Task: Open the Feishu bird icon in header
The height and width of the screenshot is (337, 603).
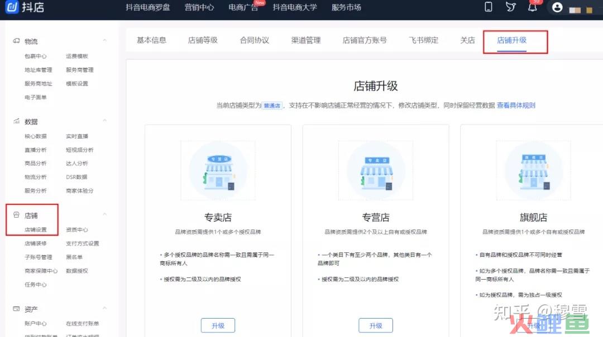Action: point(510,7)
